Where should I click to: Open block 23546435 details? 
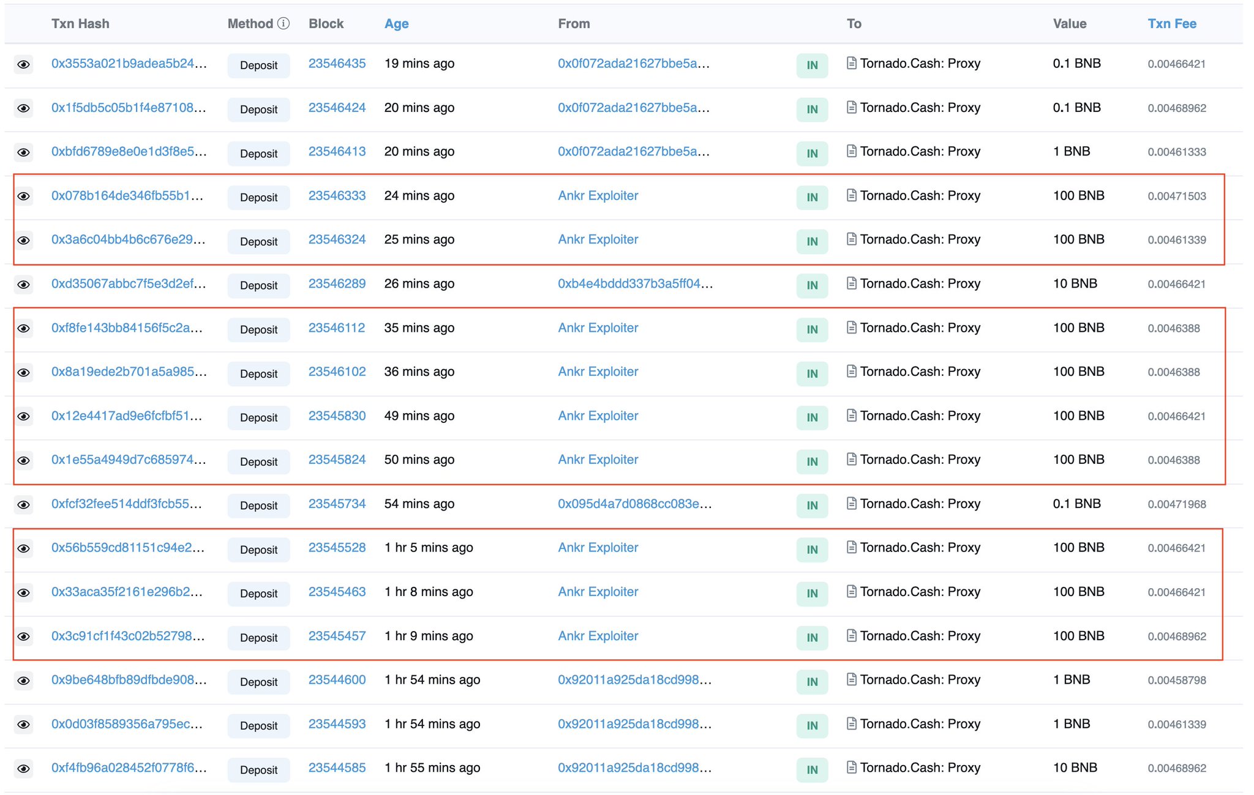tap(337, 63)
